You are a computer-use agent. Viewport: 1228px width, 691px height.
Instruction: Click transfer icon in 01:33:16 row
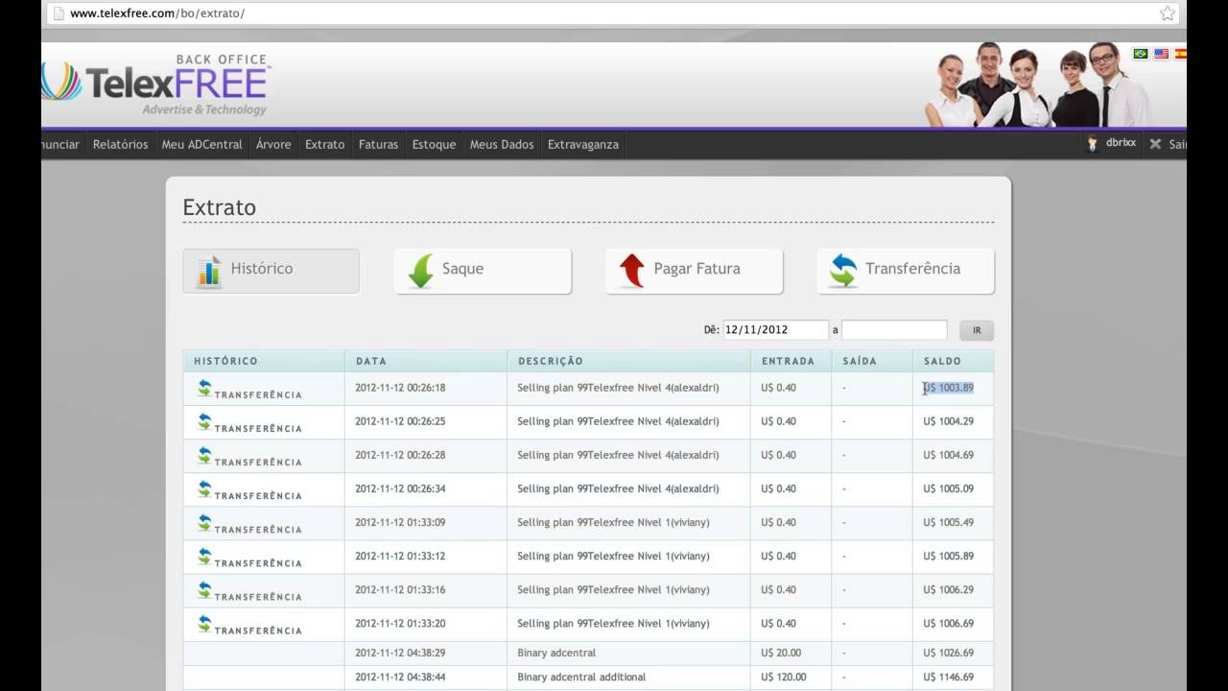(x=204, y=588)
